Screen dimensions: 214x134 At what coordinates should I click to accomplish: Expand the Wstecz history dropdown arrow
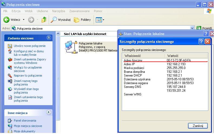click(24, 20)
